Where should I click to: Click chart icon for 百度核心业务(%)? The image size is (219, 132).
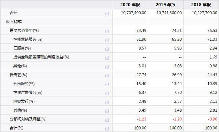107,31
